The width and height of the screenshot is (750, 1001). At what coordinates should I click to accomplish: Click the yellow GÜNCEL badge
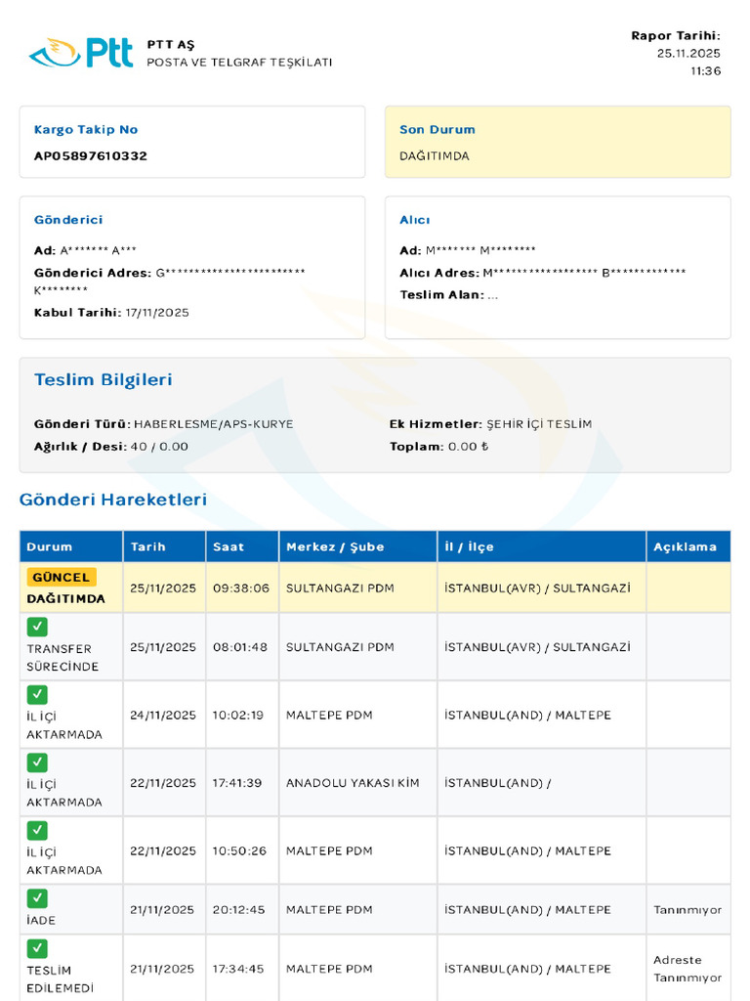click(x=62, y=577)
